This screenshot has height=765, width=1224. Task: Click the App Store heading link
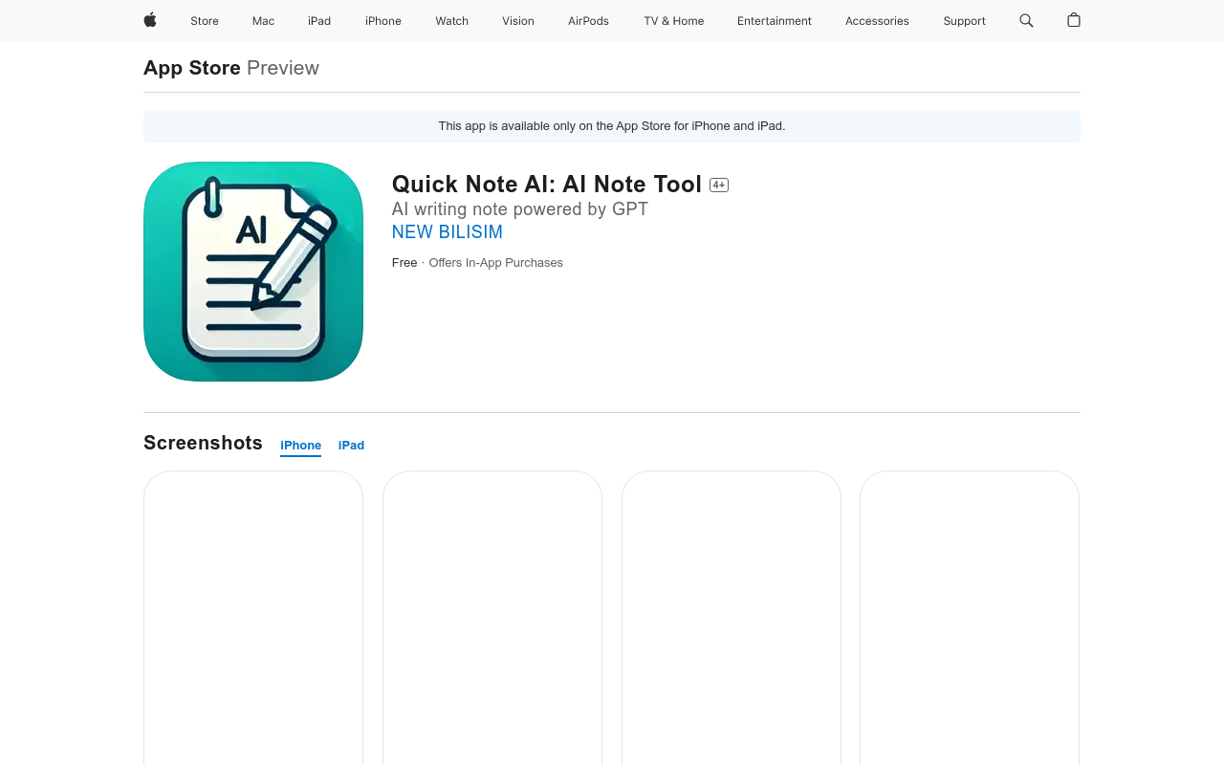point(192,68)
